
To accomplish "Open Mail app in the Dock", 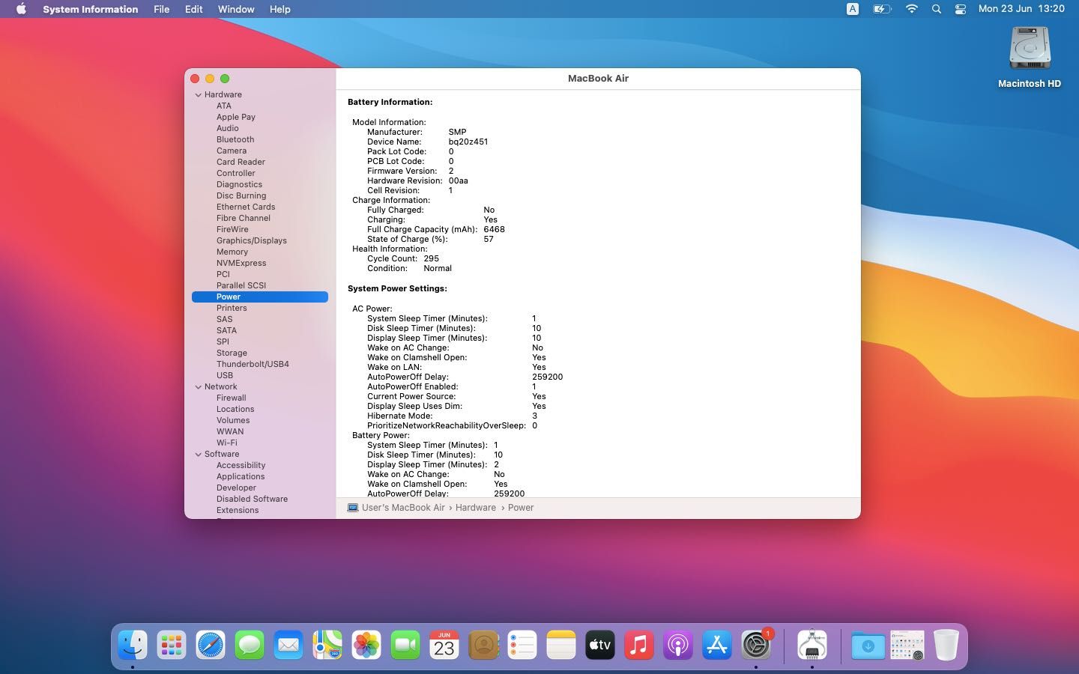I will tap(288, 645).
